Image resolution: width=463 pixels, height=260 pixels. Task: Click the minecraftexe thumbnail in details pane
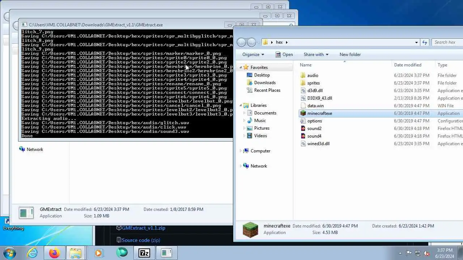250,229
